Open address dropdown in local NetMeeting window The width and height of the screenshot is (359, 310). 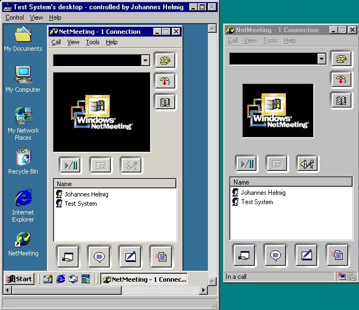(x=321, y=59)
